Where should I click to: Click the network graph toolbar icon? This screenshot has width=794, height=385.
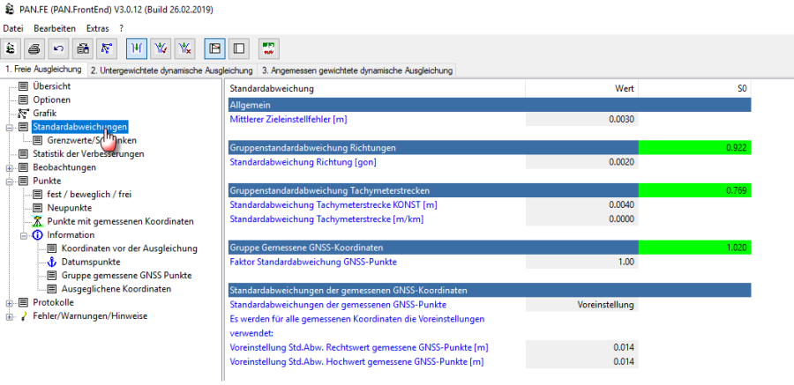(105, 48)
